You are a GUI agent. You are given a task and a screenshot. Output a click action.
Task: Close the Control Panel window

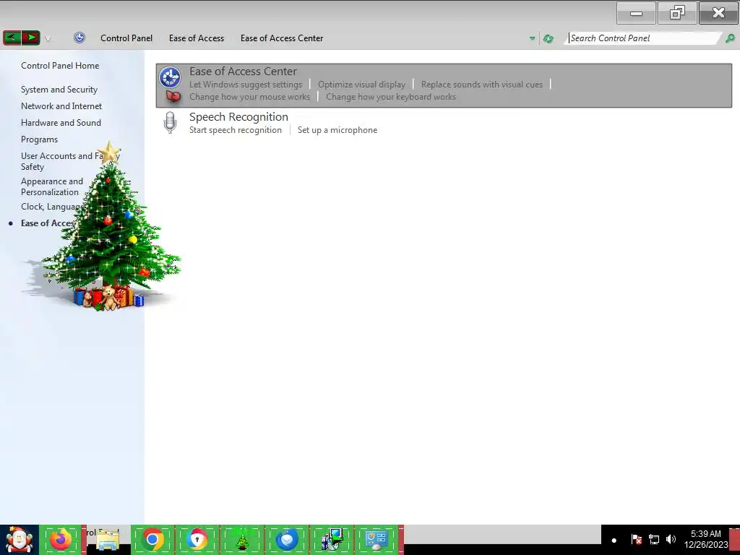[x=718, y=13]
